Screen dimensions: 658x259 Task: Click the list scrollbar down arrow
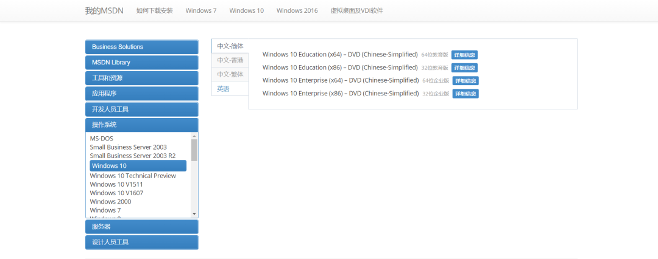pos(194,214)
